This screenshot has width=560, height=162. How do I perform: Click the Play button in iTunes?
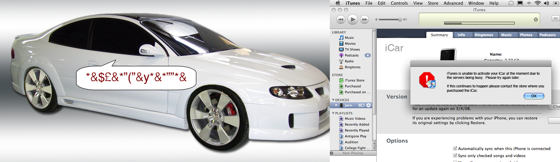352,19
